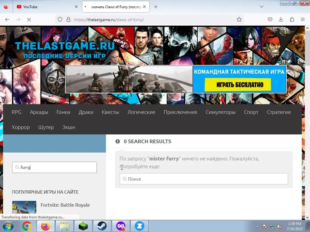Focus the sidebar search field containing furry
The height and width of the screenshot is (232, 310).
(54, 167)
